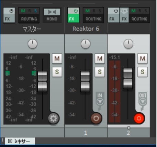
Task: Open FX chain on Reaktor 6 track
Action: (74, 19)
